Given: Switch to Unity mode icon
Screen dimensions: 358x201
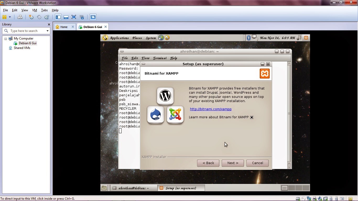Looking at the screenshot, I should click(82, 17).
